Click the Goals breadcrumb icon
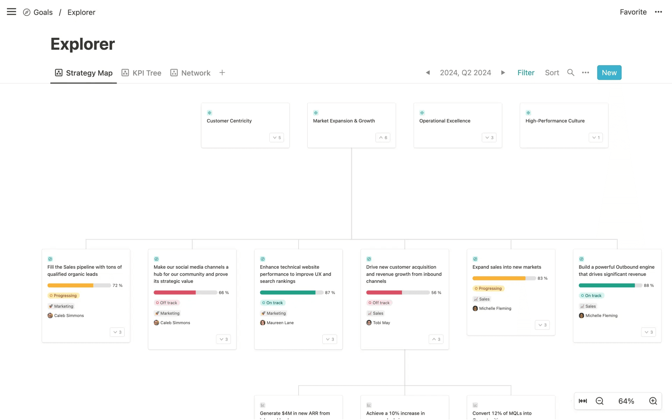This screenshot has width=672, height=420. [27, 12]
